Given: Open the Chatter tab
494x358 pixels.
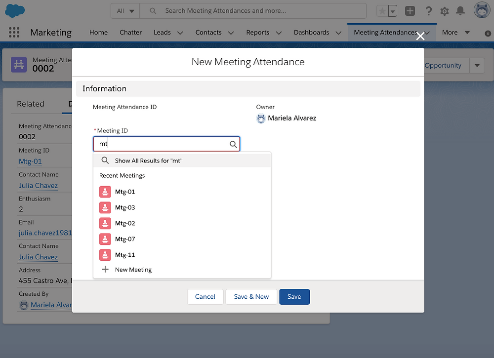Looking at the screenshot, I should click(130, 33).
